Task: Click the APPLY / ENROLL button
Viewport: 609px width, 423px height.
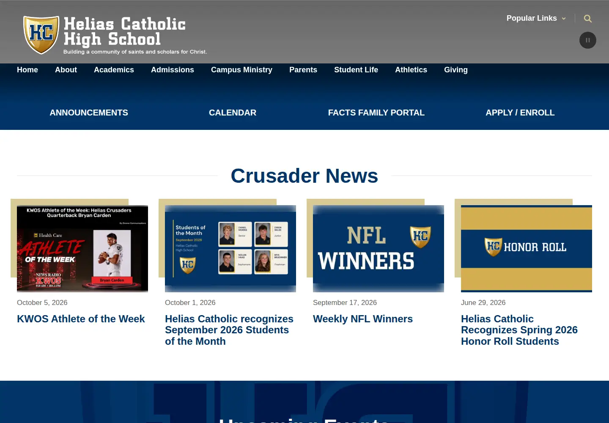Action: point(520,113)
